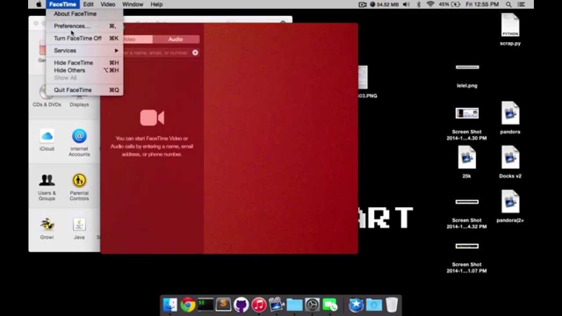Select Screen Shot 4.30 PM thumbnail
The image size is (562, 316).
[x=467, y=113]
